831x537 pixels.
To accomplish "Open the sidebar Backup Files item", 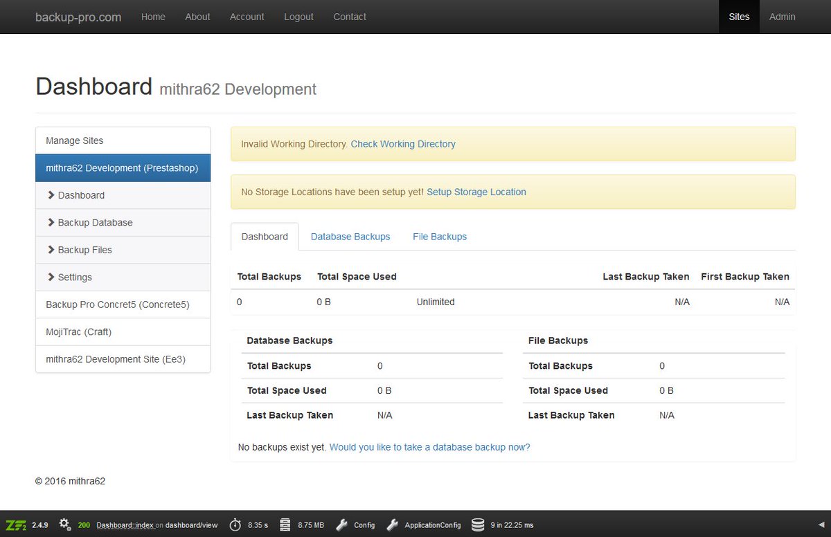I will click(x=123, y=250).
